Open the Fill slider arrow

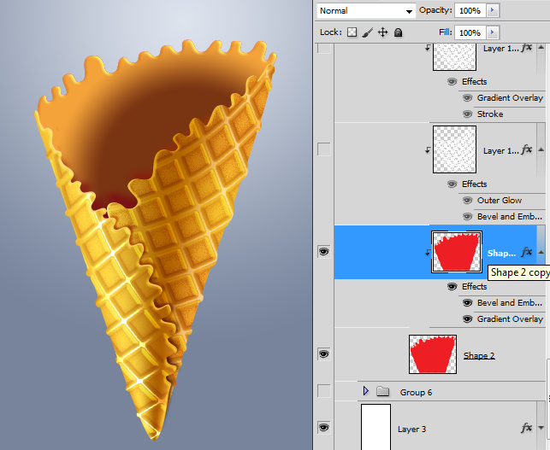(x=491, y=32)
